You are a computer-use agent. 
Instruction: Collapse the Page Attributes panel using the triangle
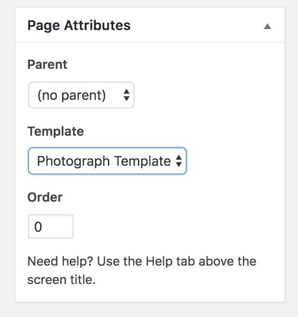[268, 27]
